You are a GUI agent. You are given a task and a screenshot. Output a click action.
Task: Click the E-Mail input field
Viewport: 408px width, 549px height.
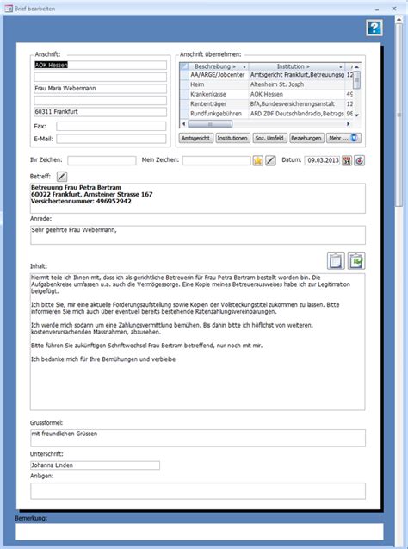click(111, 139)
